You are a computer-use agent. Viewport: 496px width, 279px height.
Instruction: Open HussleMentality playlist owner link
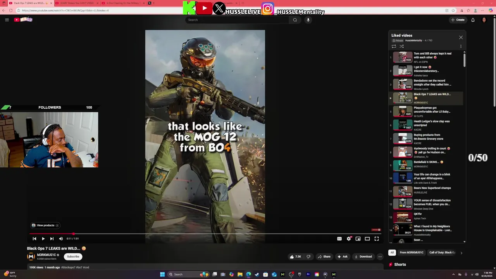413,41
